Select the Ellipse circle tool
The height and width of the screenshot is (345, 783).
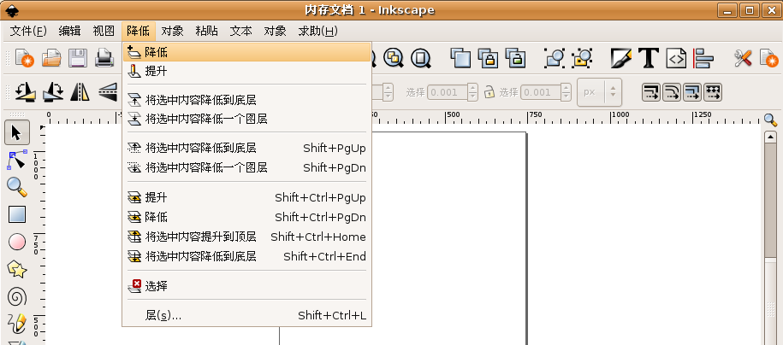[16, 243]
